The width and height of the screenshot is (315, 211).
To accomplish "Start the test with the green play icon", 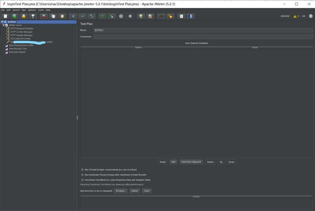I will click(103, 16).
